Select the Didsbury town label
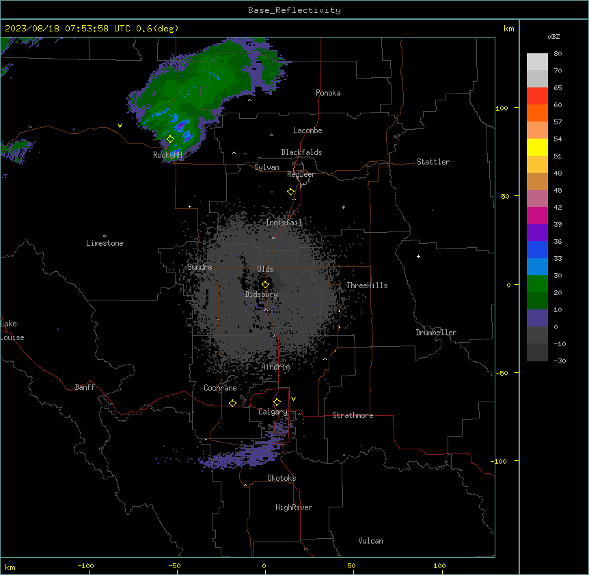Screen dimensions: 589x575 click(x=262, y=294)
